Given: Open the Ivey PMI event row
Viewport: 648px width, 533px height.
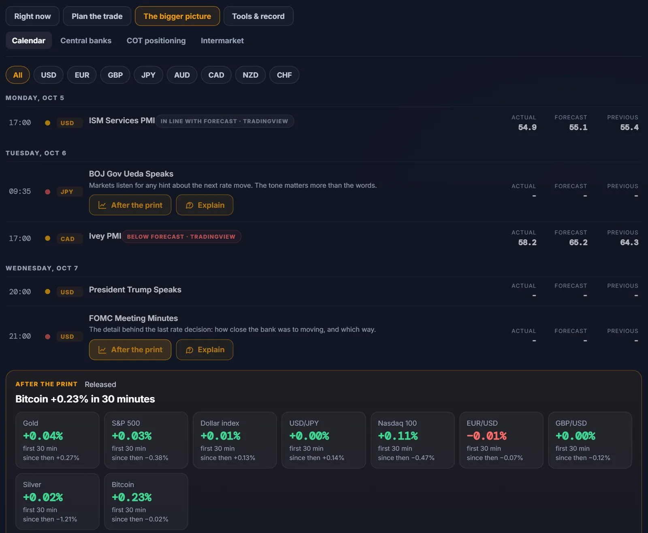Looking at the screenshot, I should coord(324,238).
